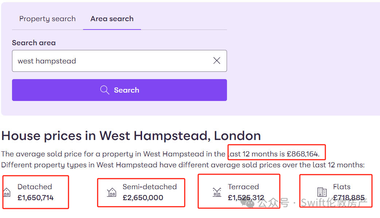Clear the search area text with X icon

[217, 61]
